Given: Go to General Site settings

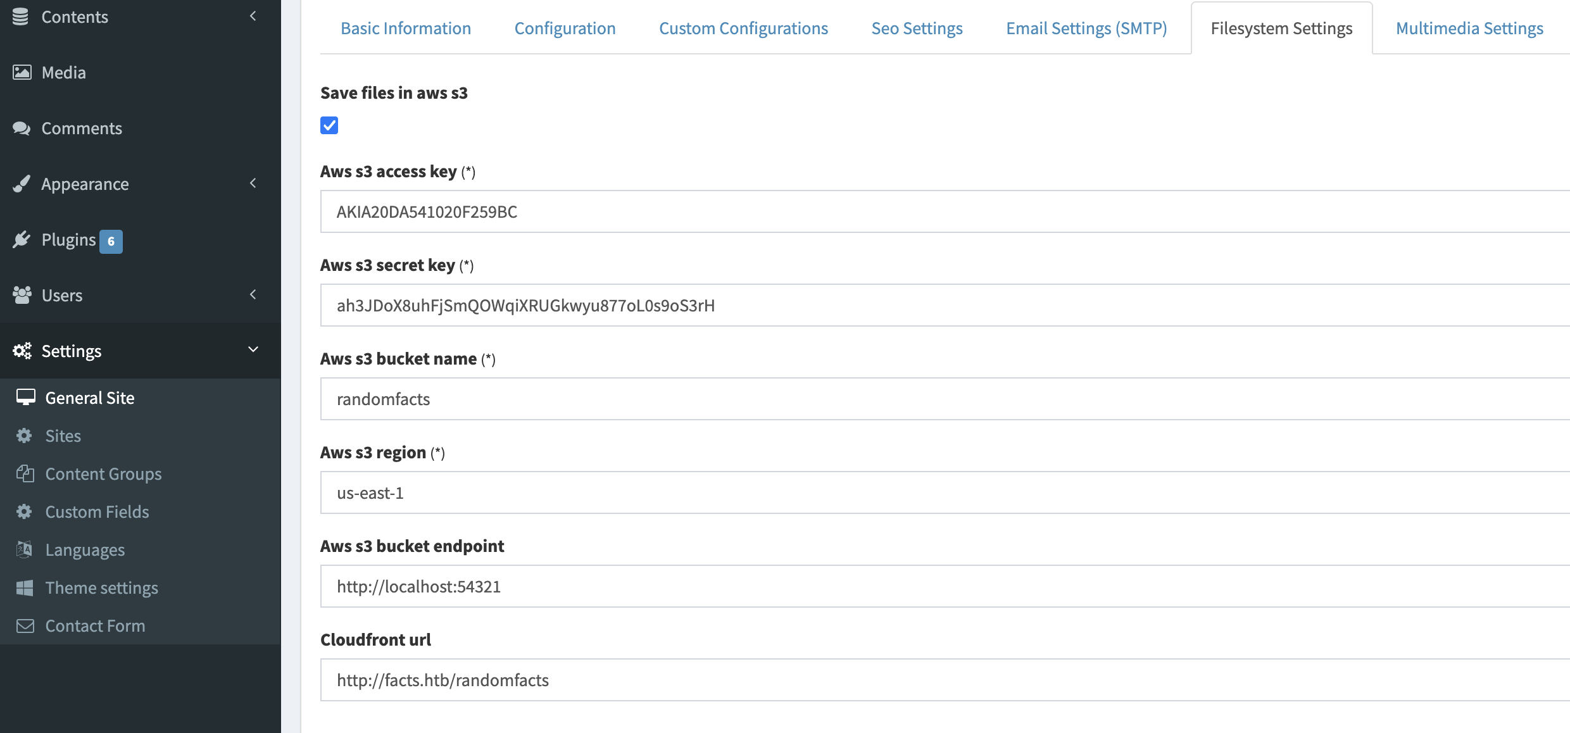Looking at the screenshot, I should pyautogui.click(x=90, y=398).
